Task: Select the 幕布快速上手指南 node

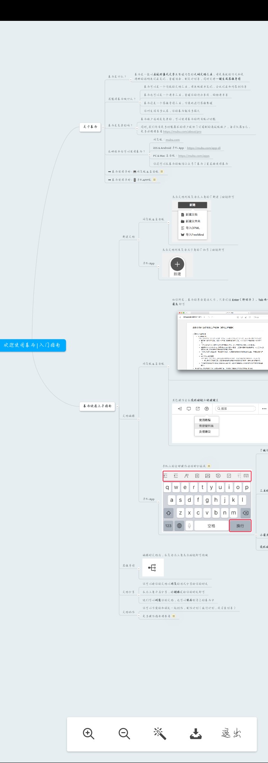Action: (97, 406)
